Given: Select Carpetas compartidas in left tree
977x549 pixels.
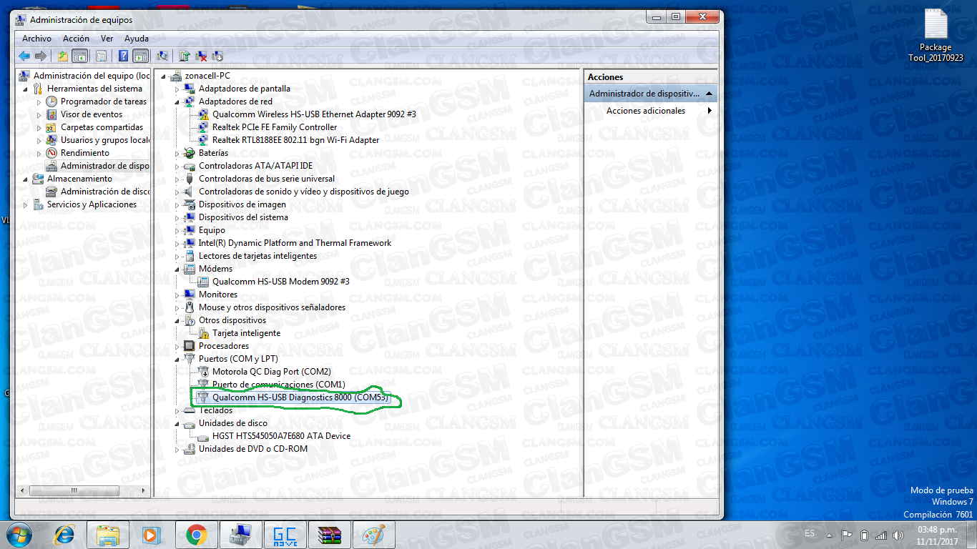Looking at the screenshot, I should click(102, 127).
